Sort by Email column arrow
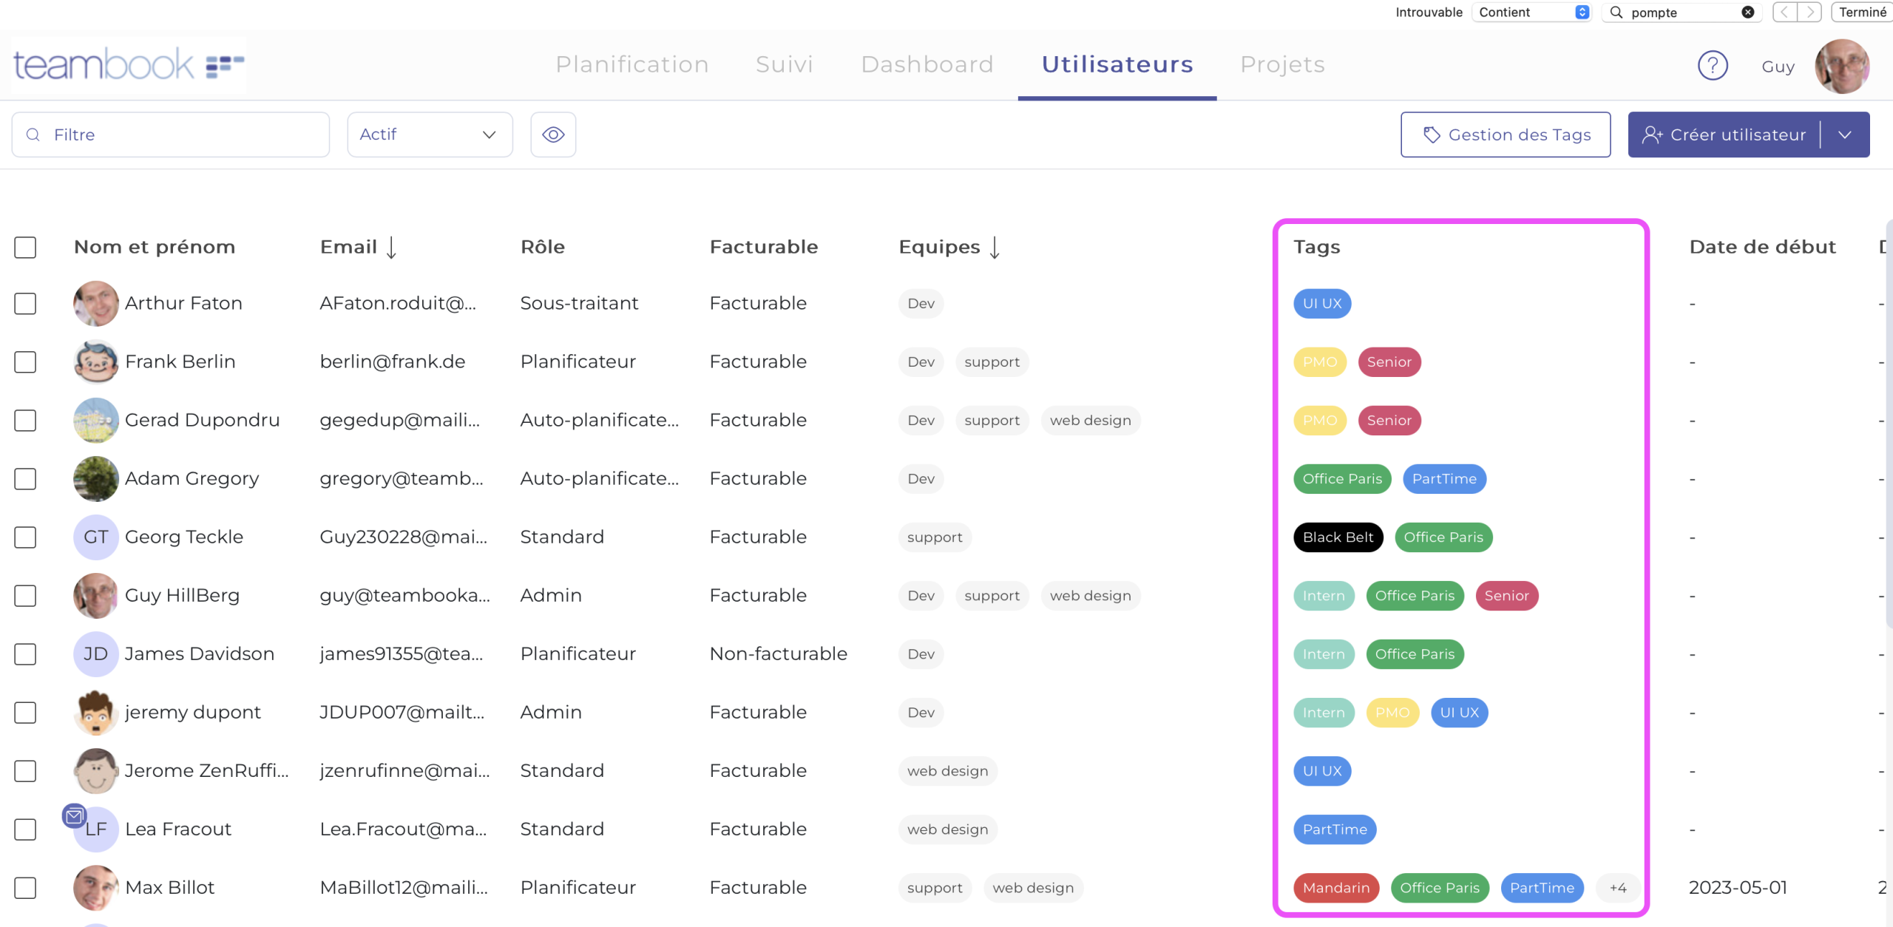The height and width of the screenshot is (927, 1893). coord(392,247)
